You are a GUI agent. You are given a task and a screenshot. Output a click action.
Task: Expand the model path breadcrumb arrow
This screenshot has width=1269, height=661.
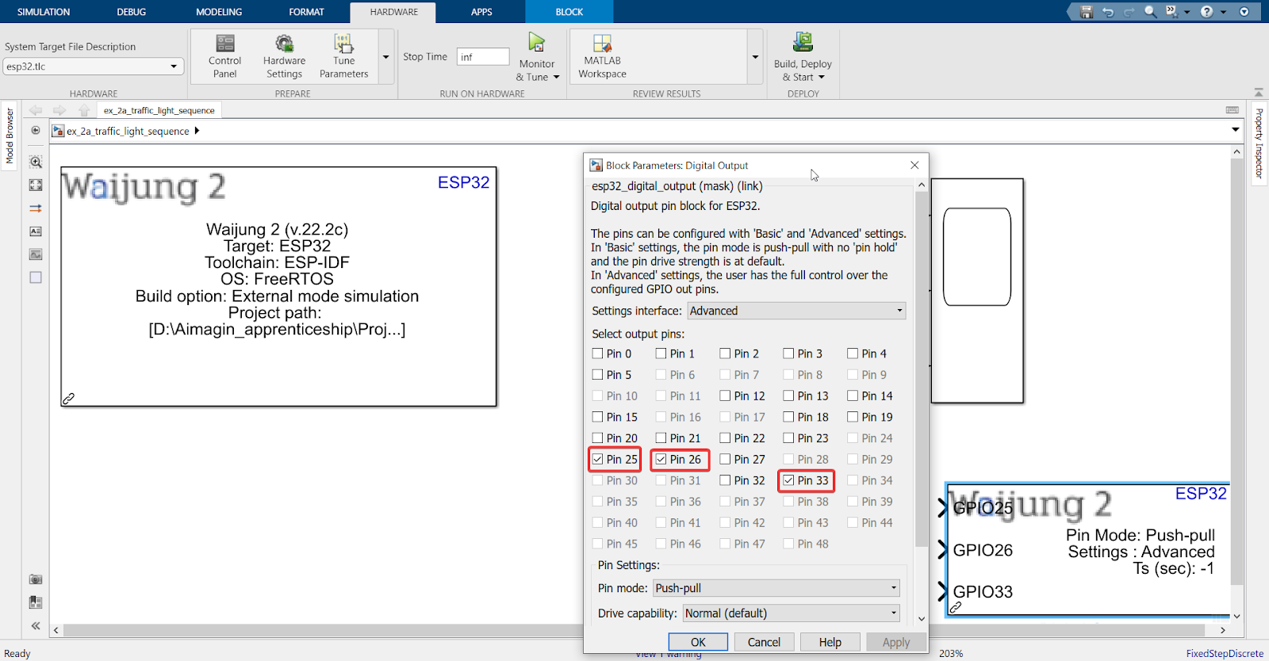197,131
